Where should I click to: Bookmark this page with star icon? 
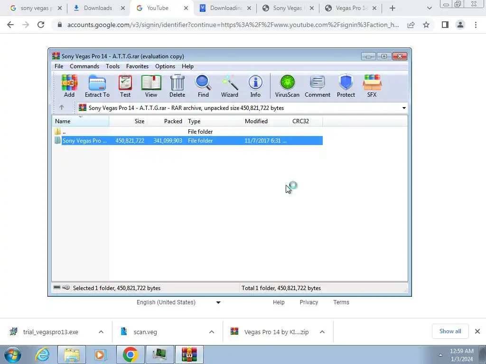coord(426,25)
